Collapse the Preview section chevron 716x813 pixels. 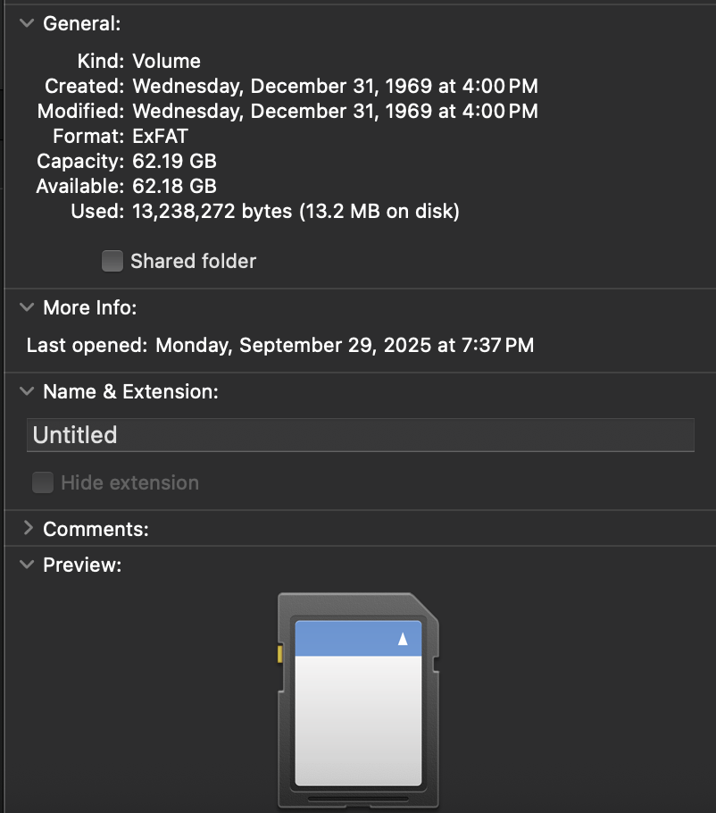(26, 565)
